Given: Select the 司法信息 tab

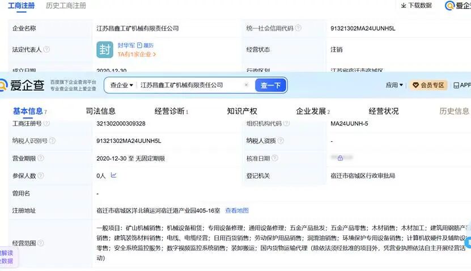Looking at the screenshot, I should tap(101, 111).
